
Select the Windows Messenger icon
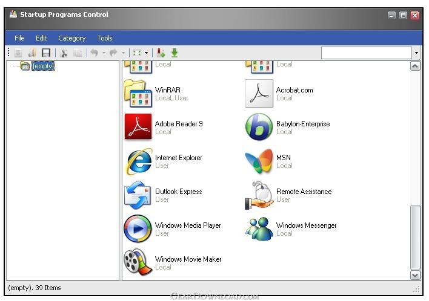[x=259, y=228]
